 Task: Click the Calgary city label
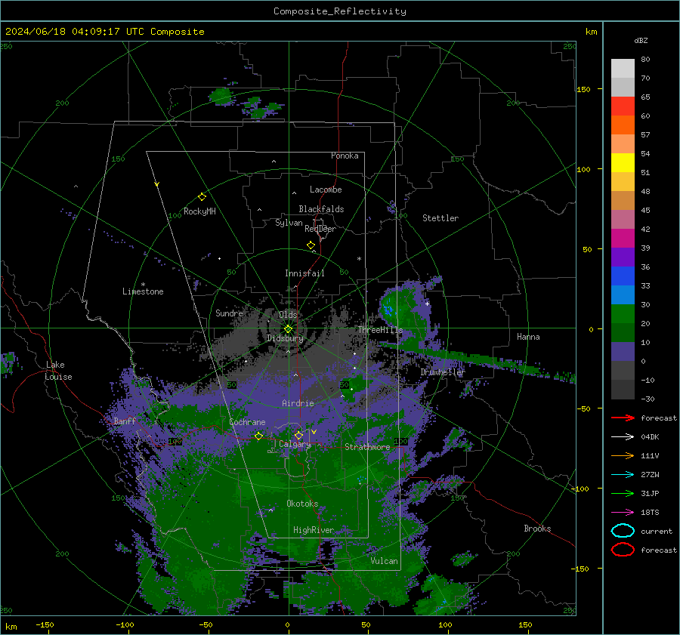pyautogui.click(x=295, y=444)
